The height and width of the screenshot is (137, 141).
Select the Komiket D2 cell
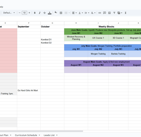pos(52,43)
